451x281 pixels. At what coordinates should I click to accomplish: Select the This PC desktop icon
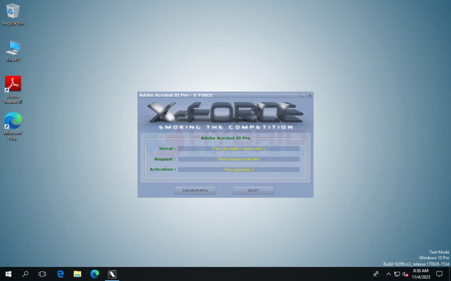pos(13,51)
